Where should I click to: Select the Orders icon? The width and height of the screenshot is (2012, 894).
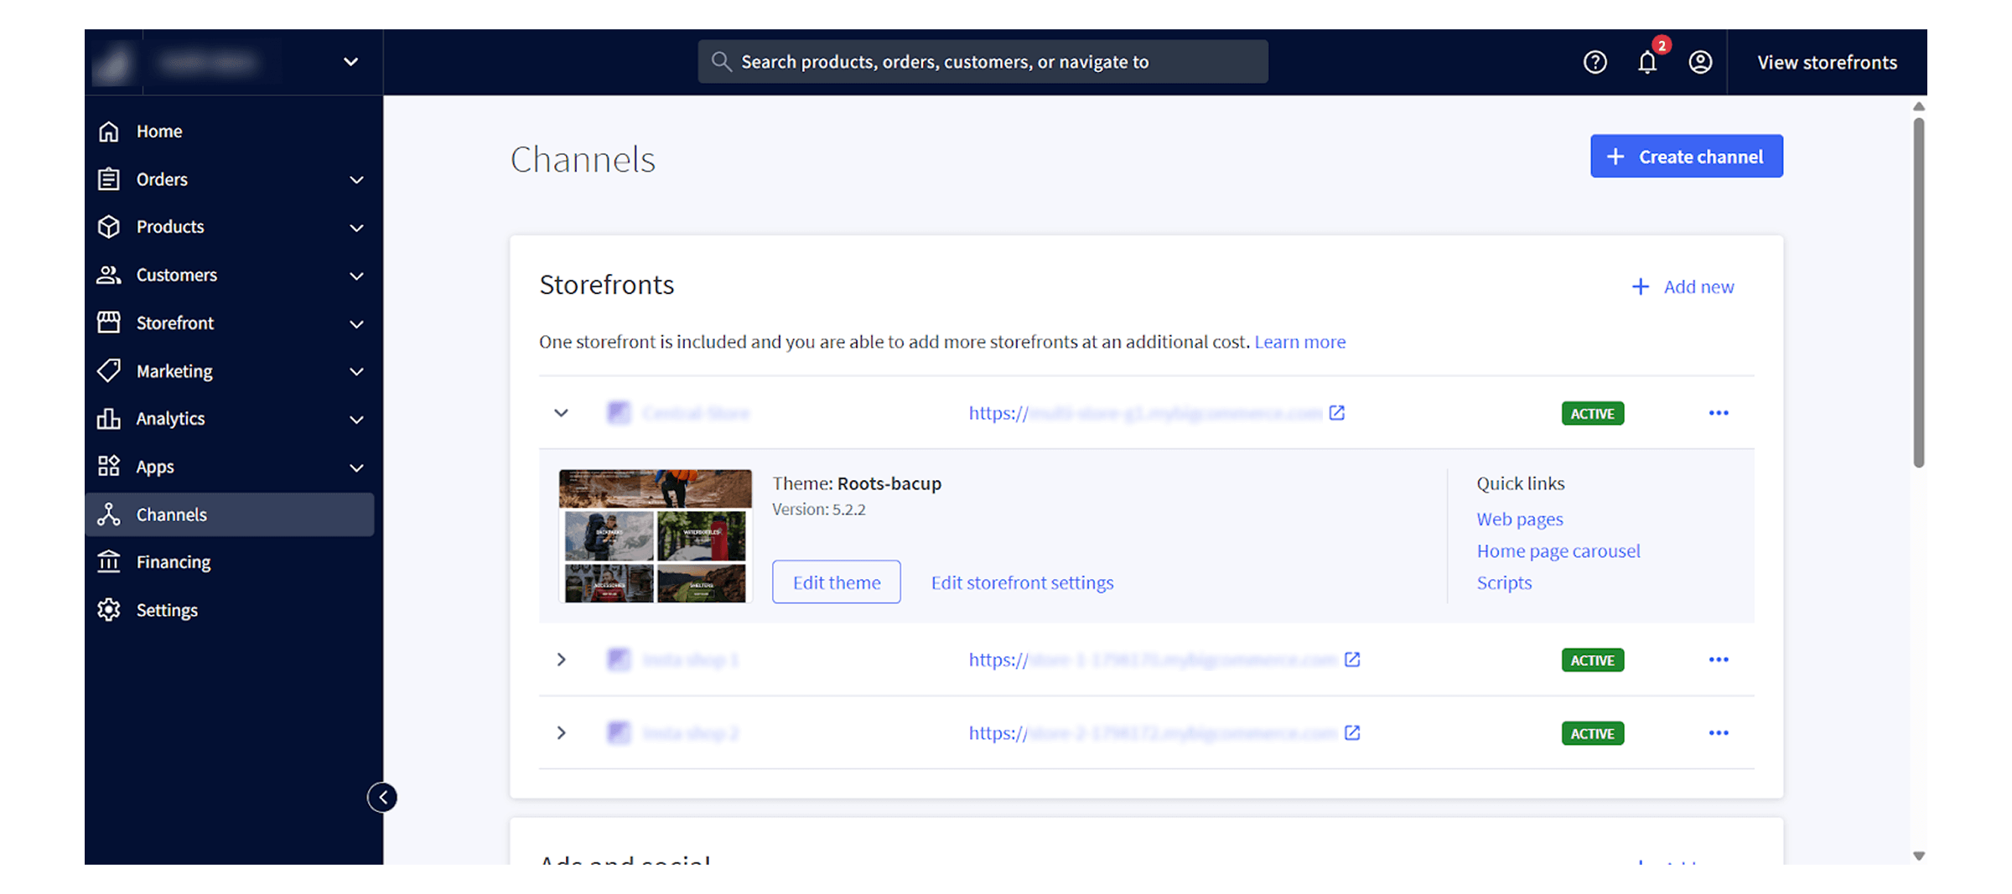coord(109,178)
